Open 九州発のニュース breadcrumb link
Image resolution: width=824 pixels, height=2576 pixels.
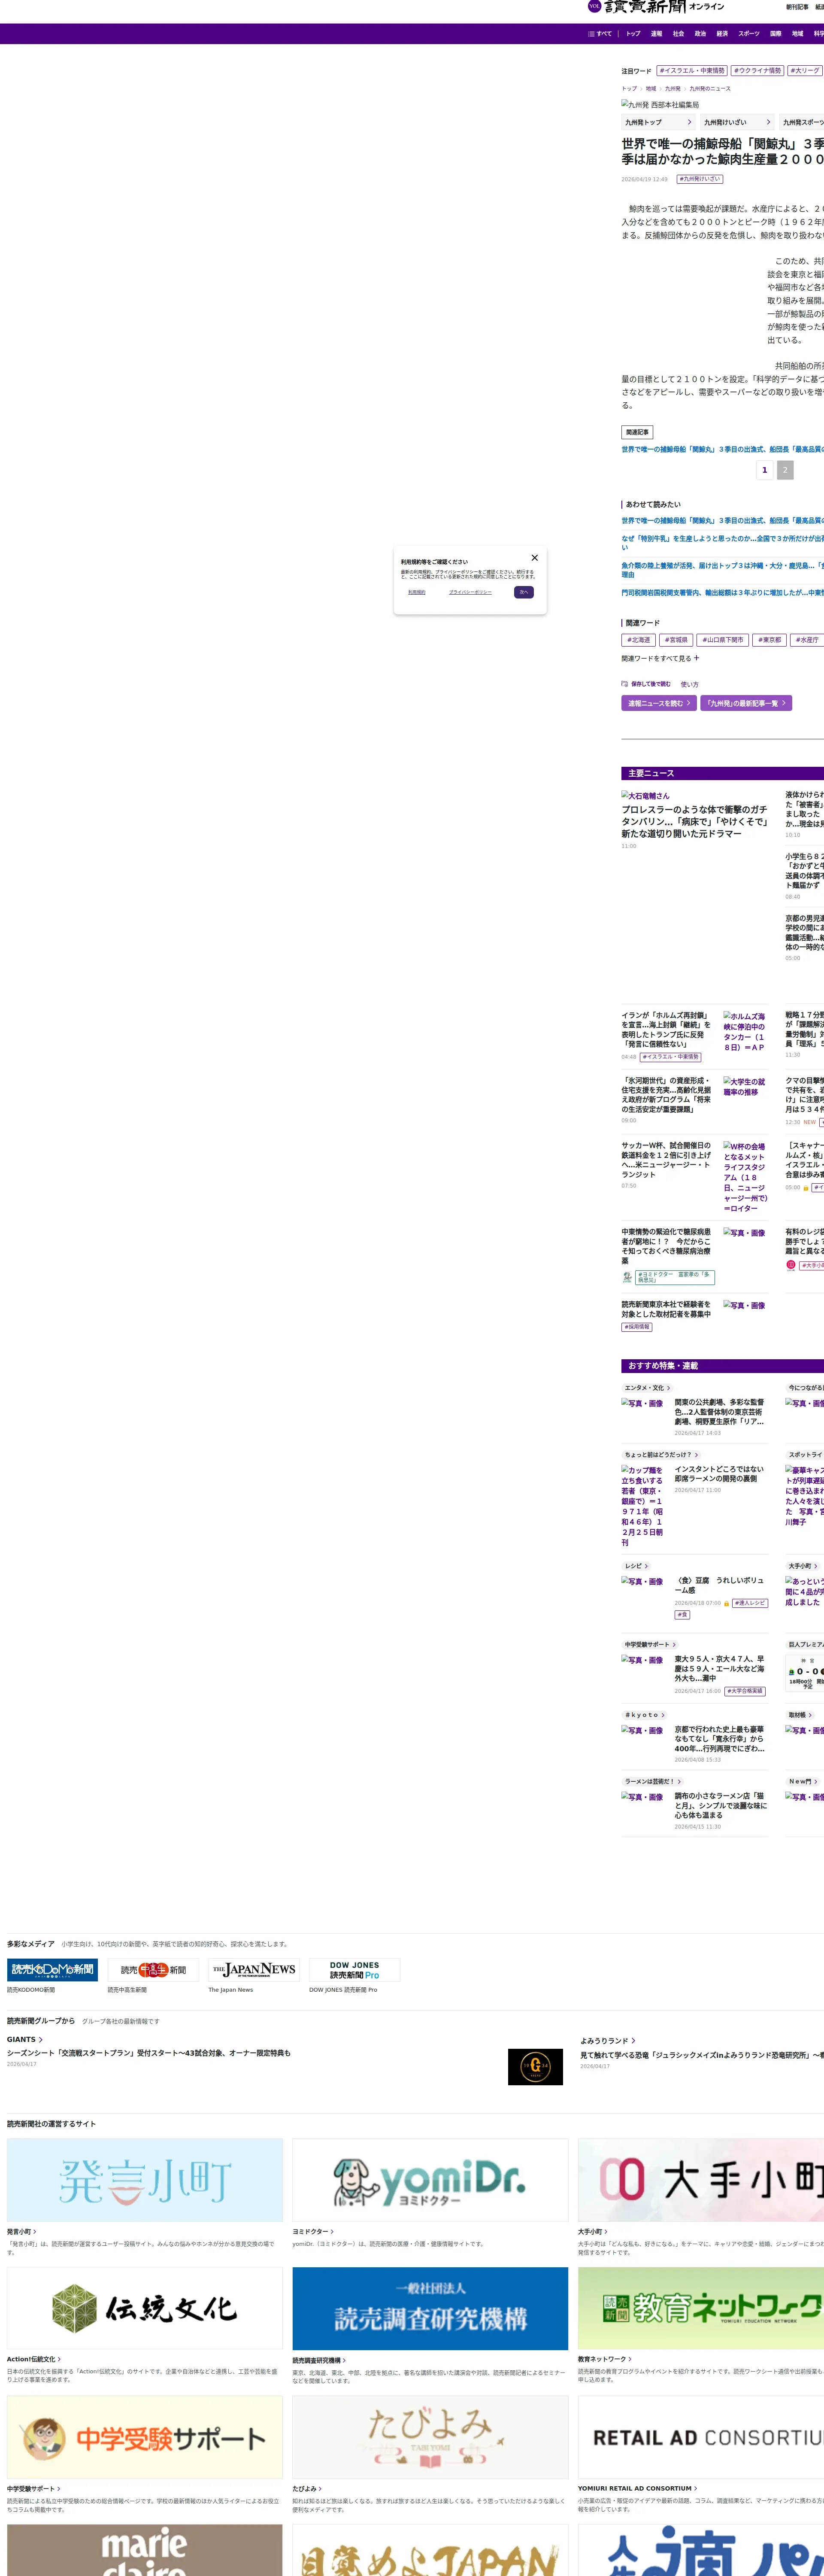710,89
